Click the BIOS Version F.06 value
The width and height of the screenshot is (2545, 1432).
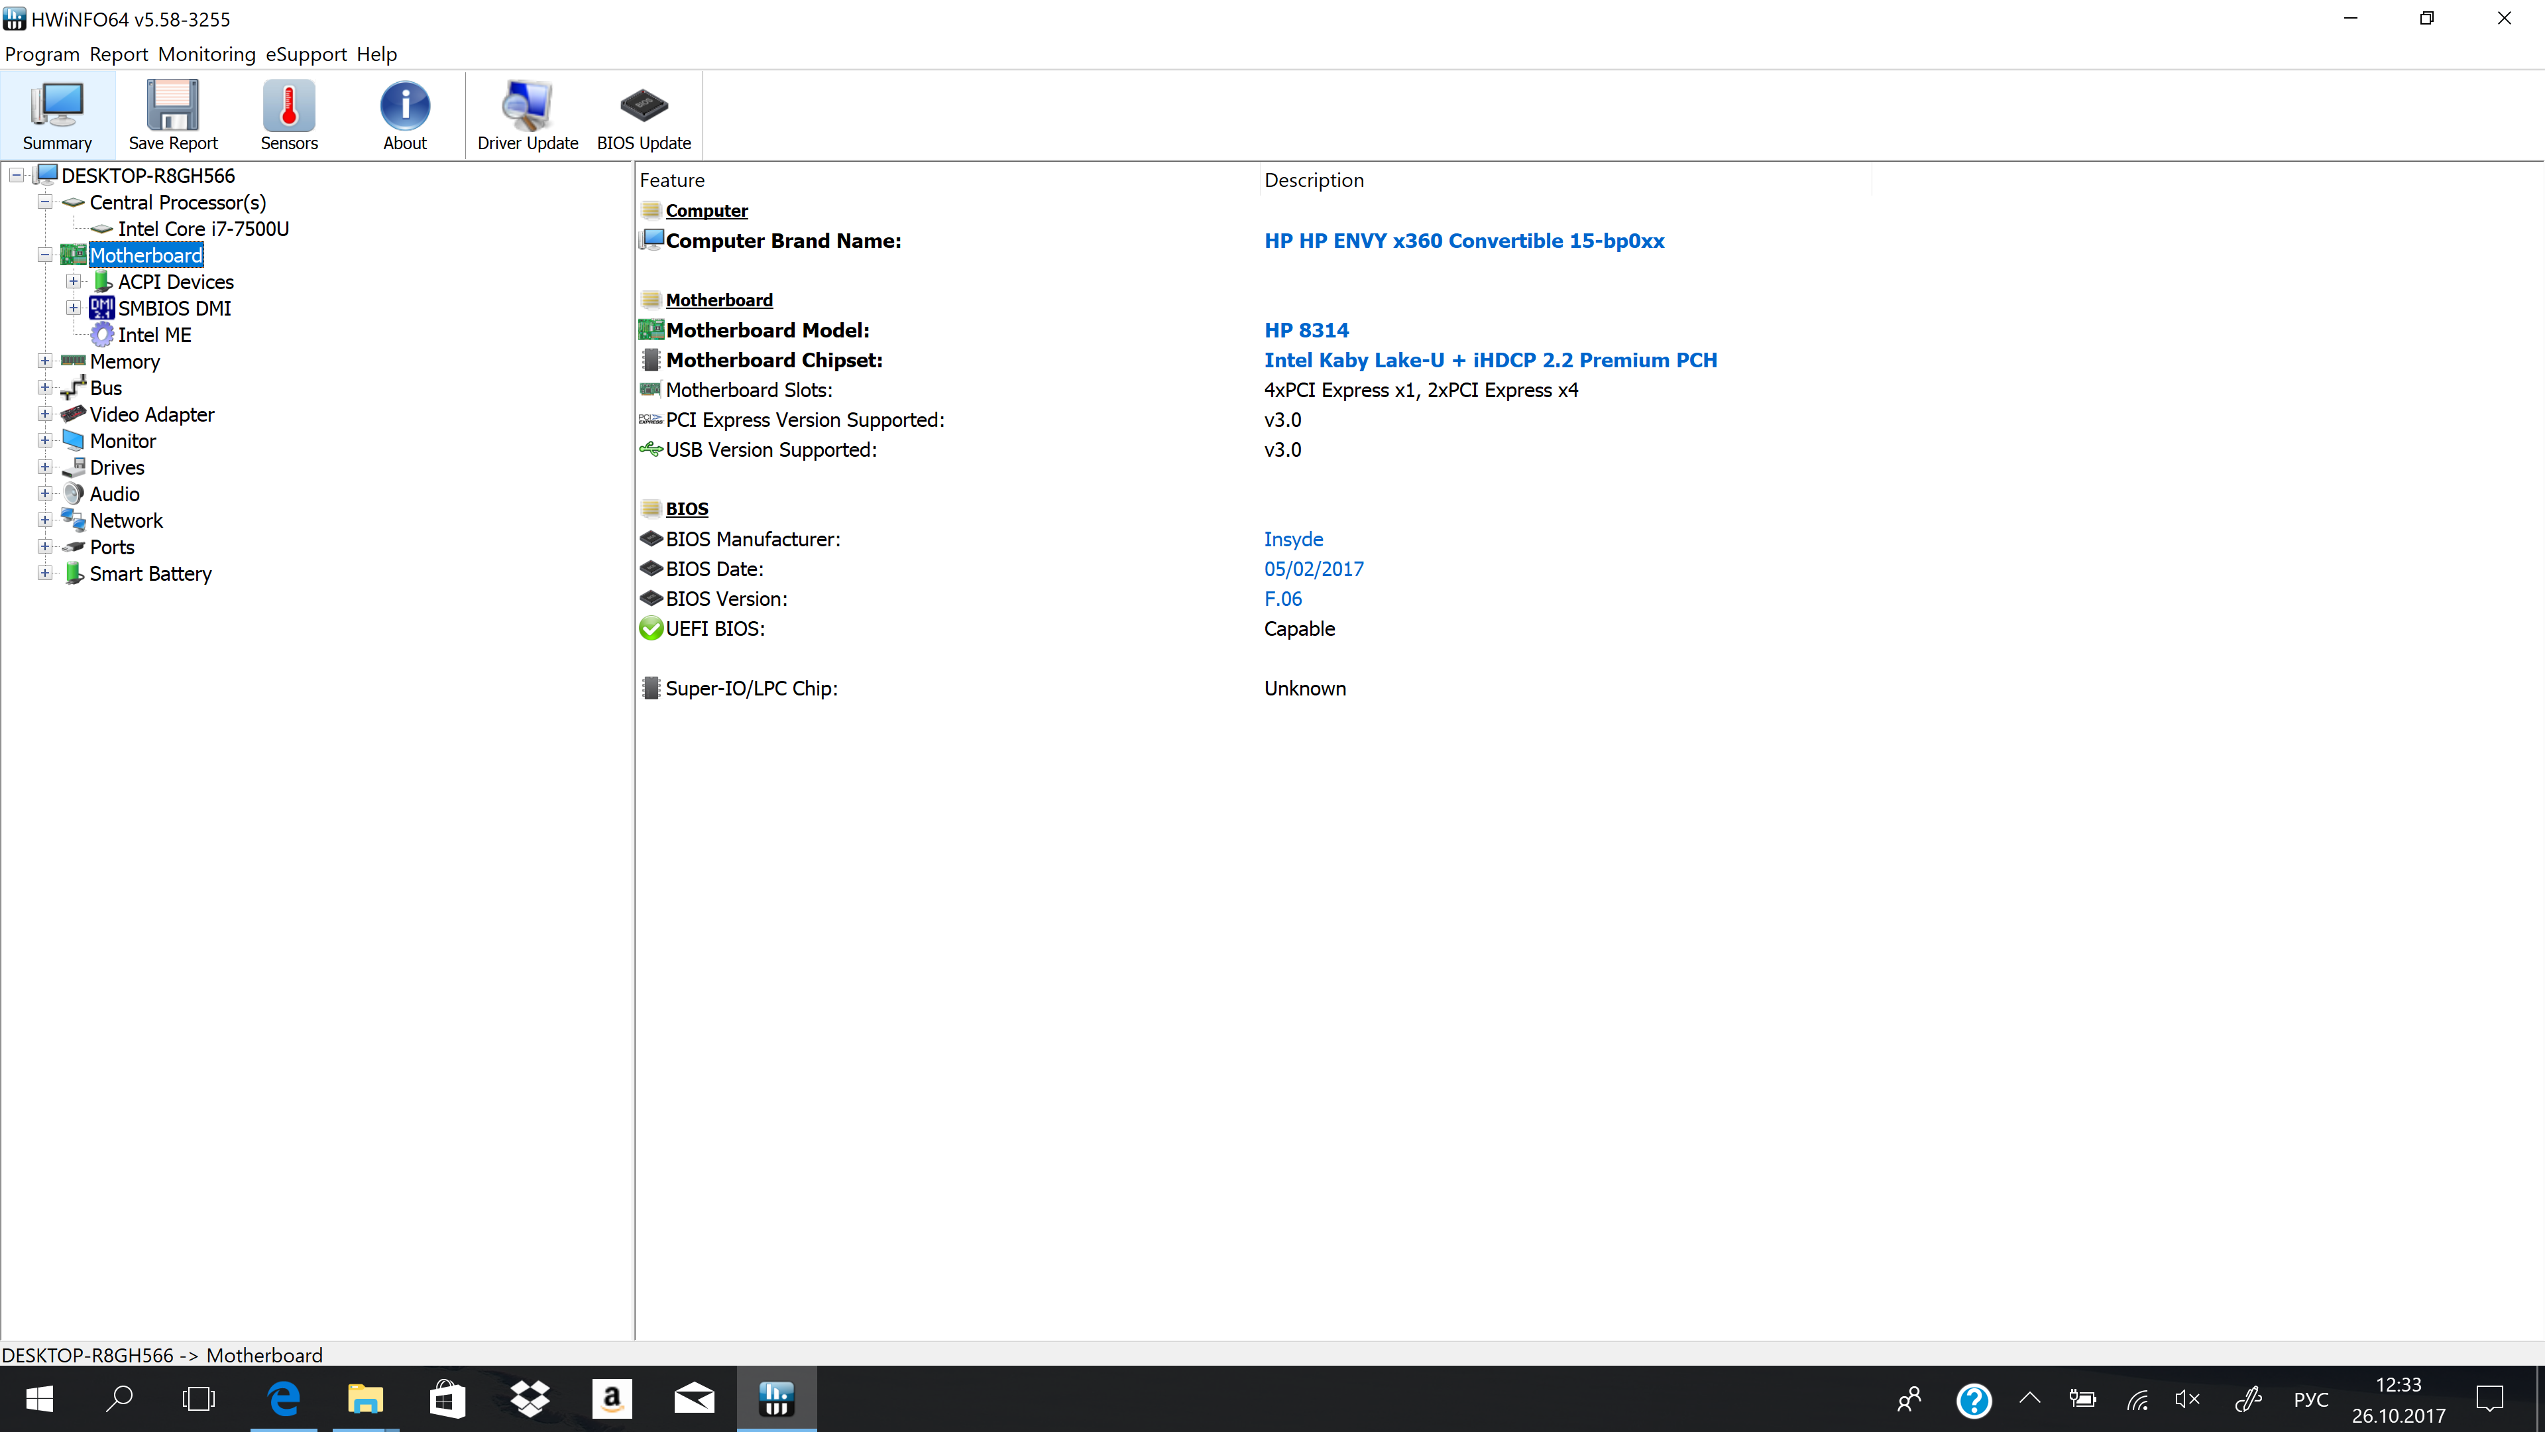click(x=1282, y=599)
